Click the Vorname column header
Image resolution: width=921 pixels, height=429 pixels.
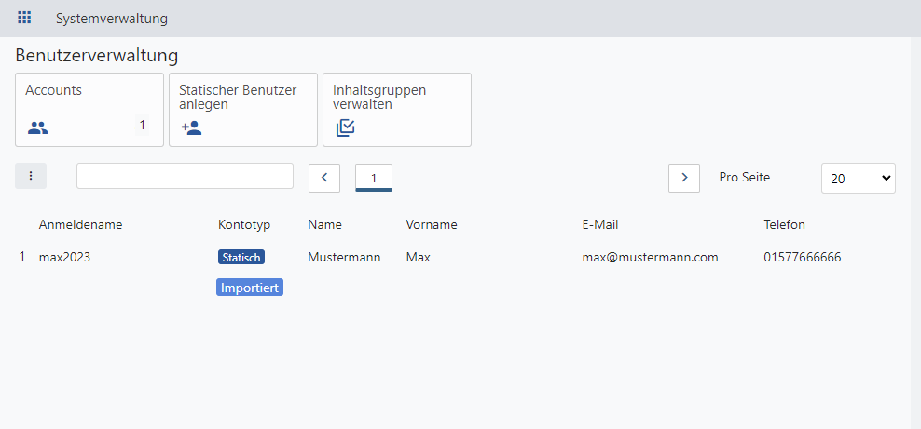[x=431, y=224]
